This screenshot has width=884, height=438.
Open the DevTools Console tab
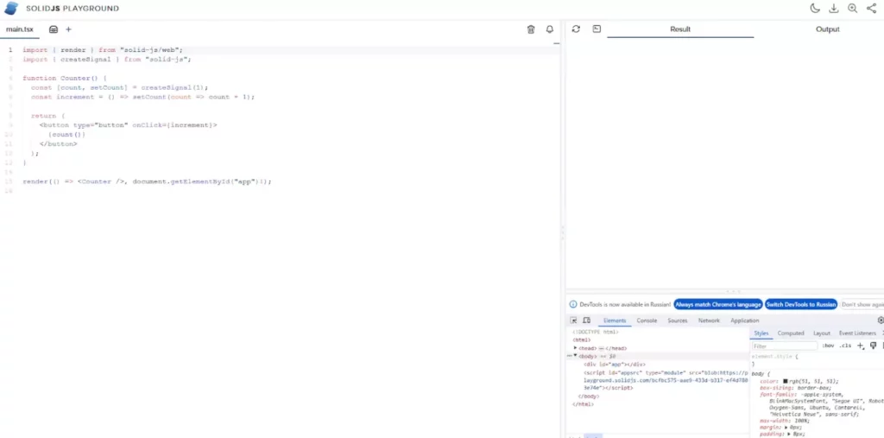pos(647,321)
